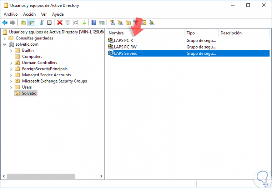The height and width of the screenshot is (188, 272).
Task: Go up one level with folder-arrow icon
Action: 23,23
